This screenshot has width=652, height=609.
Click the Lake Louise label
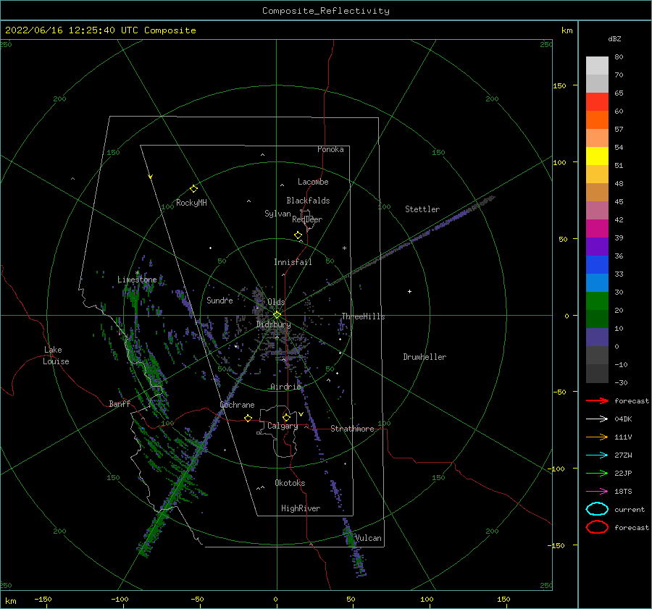tap(56, 356)
